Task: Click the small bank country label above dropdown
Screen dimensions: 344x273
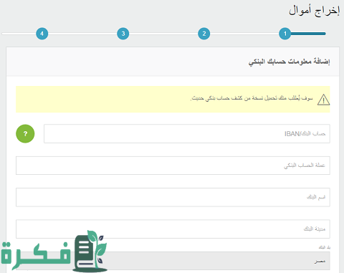Action: point(325,247)
